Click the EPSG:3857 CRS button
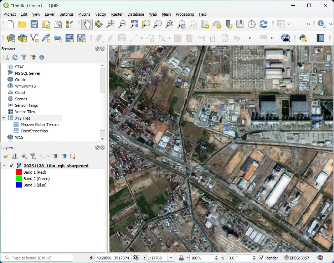This screenshot has width=334, height=263. pyautogui.click(x=297, y=257)
